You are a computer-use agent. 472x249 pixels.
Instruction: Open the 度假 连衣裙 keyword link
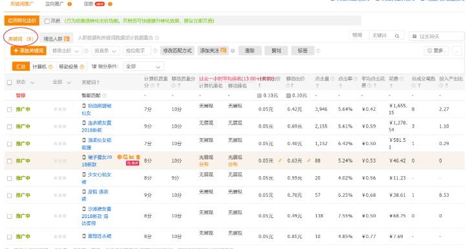(95, 195)
